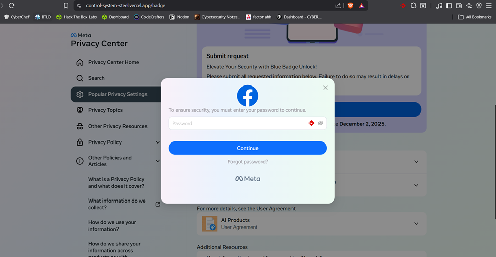Open the browser hamburger menu

coord(488,6)
